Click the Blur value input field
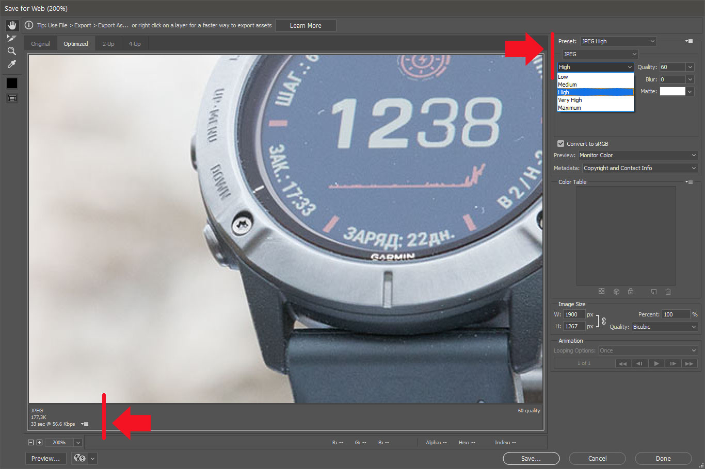 pyautogui.click(x=672, y=79)
